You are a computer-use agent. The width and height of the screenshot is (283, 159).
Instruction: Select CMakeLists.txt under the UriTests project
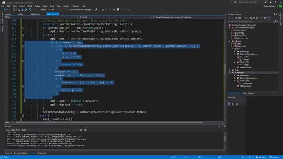(245, 86)
